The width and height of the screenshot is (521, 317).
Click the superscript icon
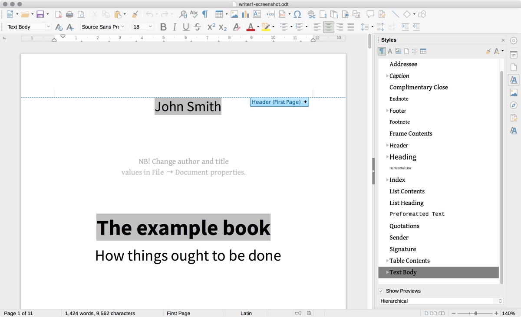(x=211, y=27)
